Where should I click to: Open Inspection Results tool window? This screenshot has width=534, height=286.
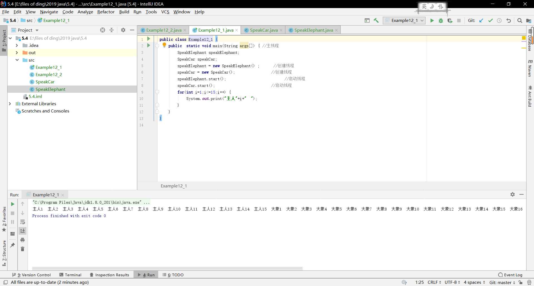click(110, 275)
